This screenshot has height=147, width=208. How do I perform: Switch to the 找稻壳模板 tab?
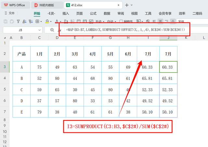click(47, 5)
